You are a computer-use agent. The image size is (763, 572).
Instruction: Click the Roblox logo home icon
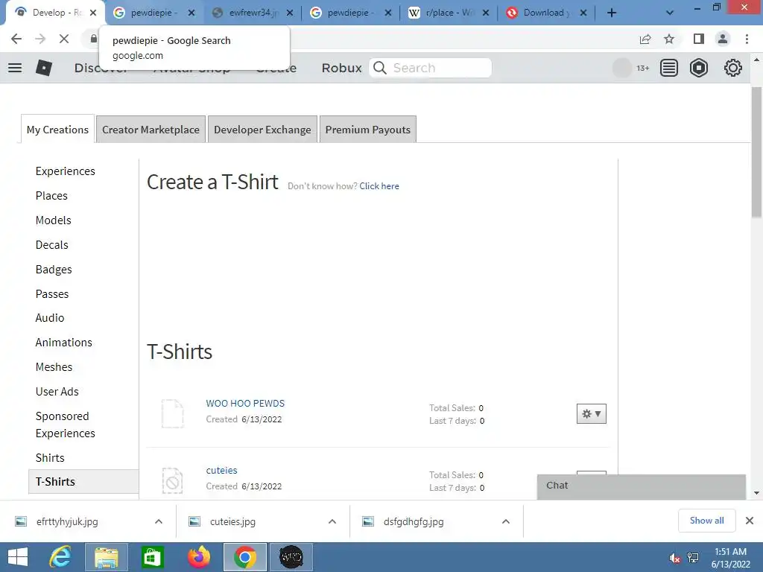44,68
